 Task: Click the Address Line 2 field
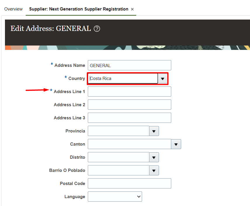pyautogui.click(x=129, y=104)
